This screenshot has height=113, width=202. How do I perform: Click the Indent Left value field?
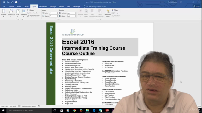(53, 13)
